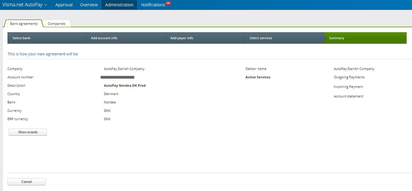Cancel the new bank agreement
Viewport: 412px width, 191px height.
point(26,182)
